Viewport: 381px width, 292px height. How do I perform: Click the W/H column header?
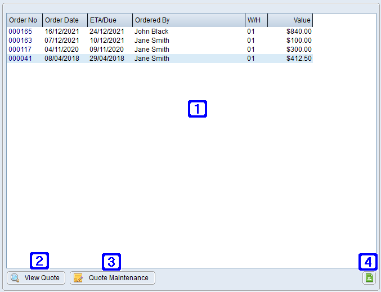(256, 20)
